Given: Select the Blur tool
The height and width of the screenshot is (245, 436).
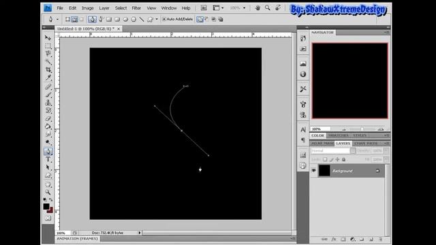Looking at the screenshot, I should tap(48, 135).
